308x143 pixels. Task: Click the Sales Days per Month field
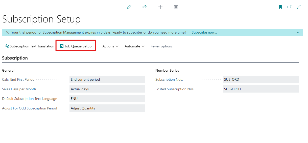click(107, 89)
